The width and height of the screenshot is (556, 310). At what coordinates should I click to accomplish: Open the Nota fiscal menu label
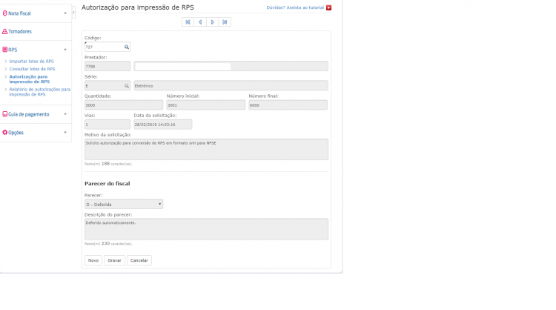click(19, 13)
